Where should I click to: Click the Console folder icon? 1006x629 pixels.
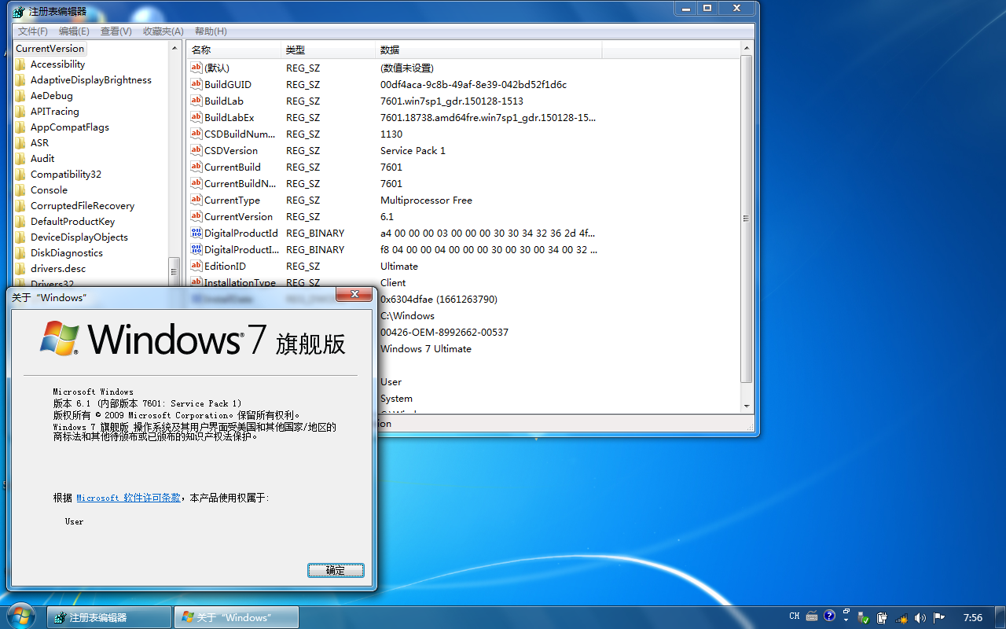coord(20,190)
